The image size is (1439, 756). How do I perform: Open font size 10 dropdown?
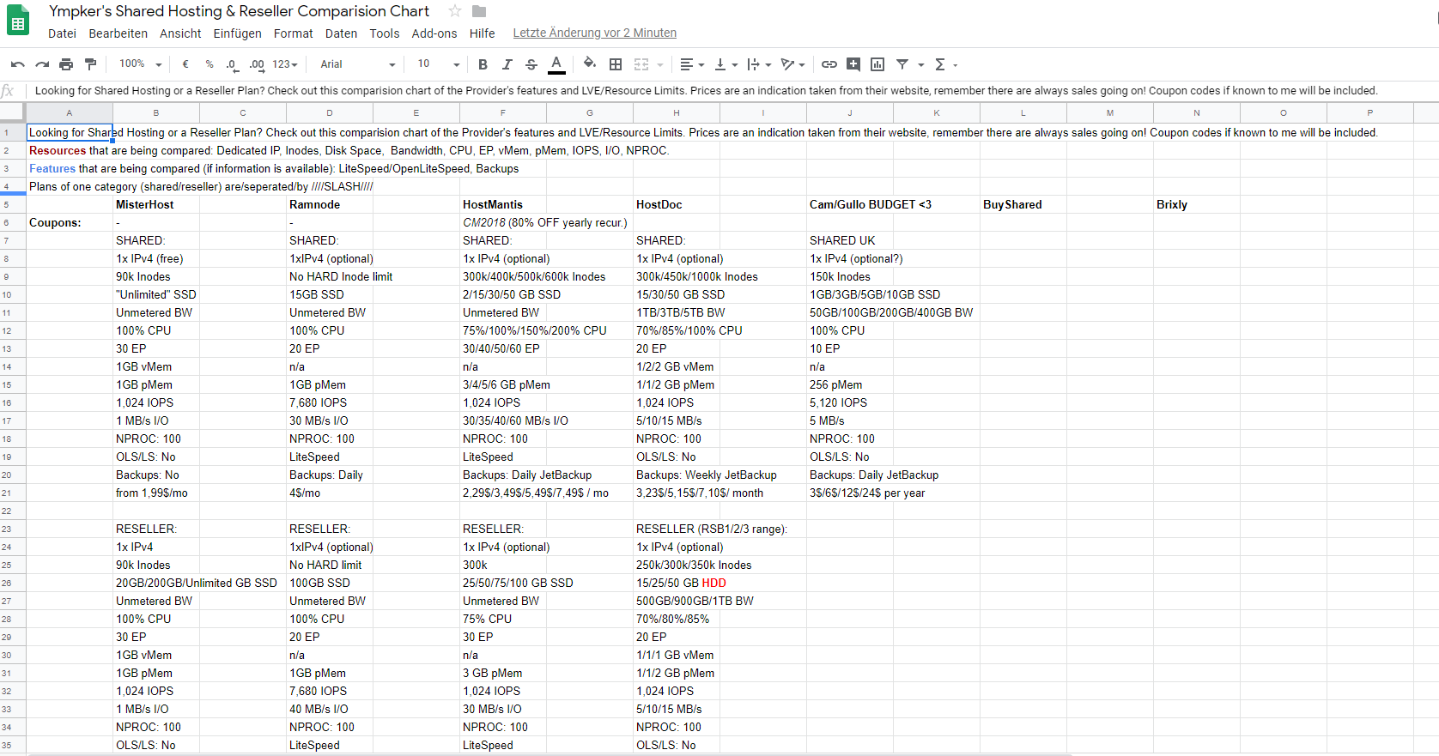click(438, 64)
